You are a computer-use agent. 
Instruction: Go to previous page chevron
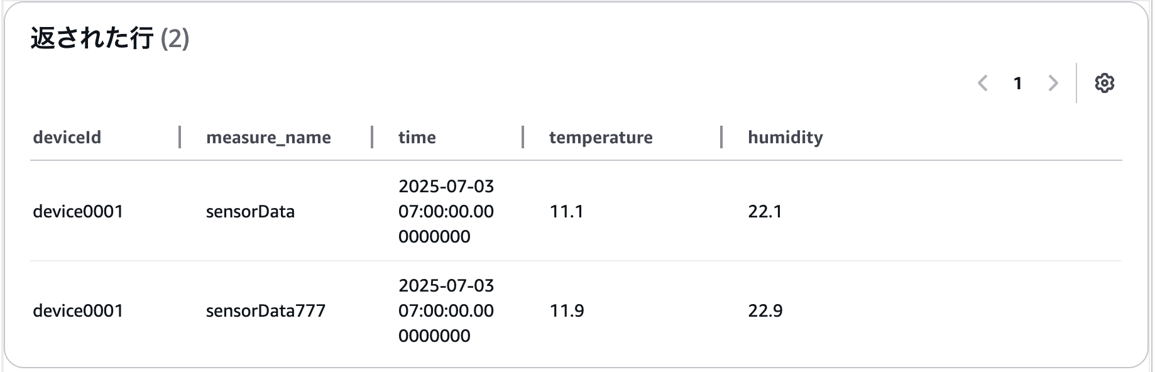[983, 83]
